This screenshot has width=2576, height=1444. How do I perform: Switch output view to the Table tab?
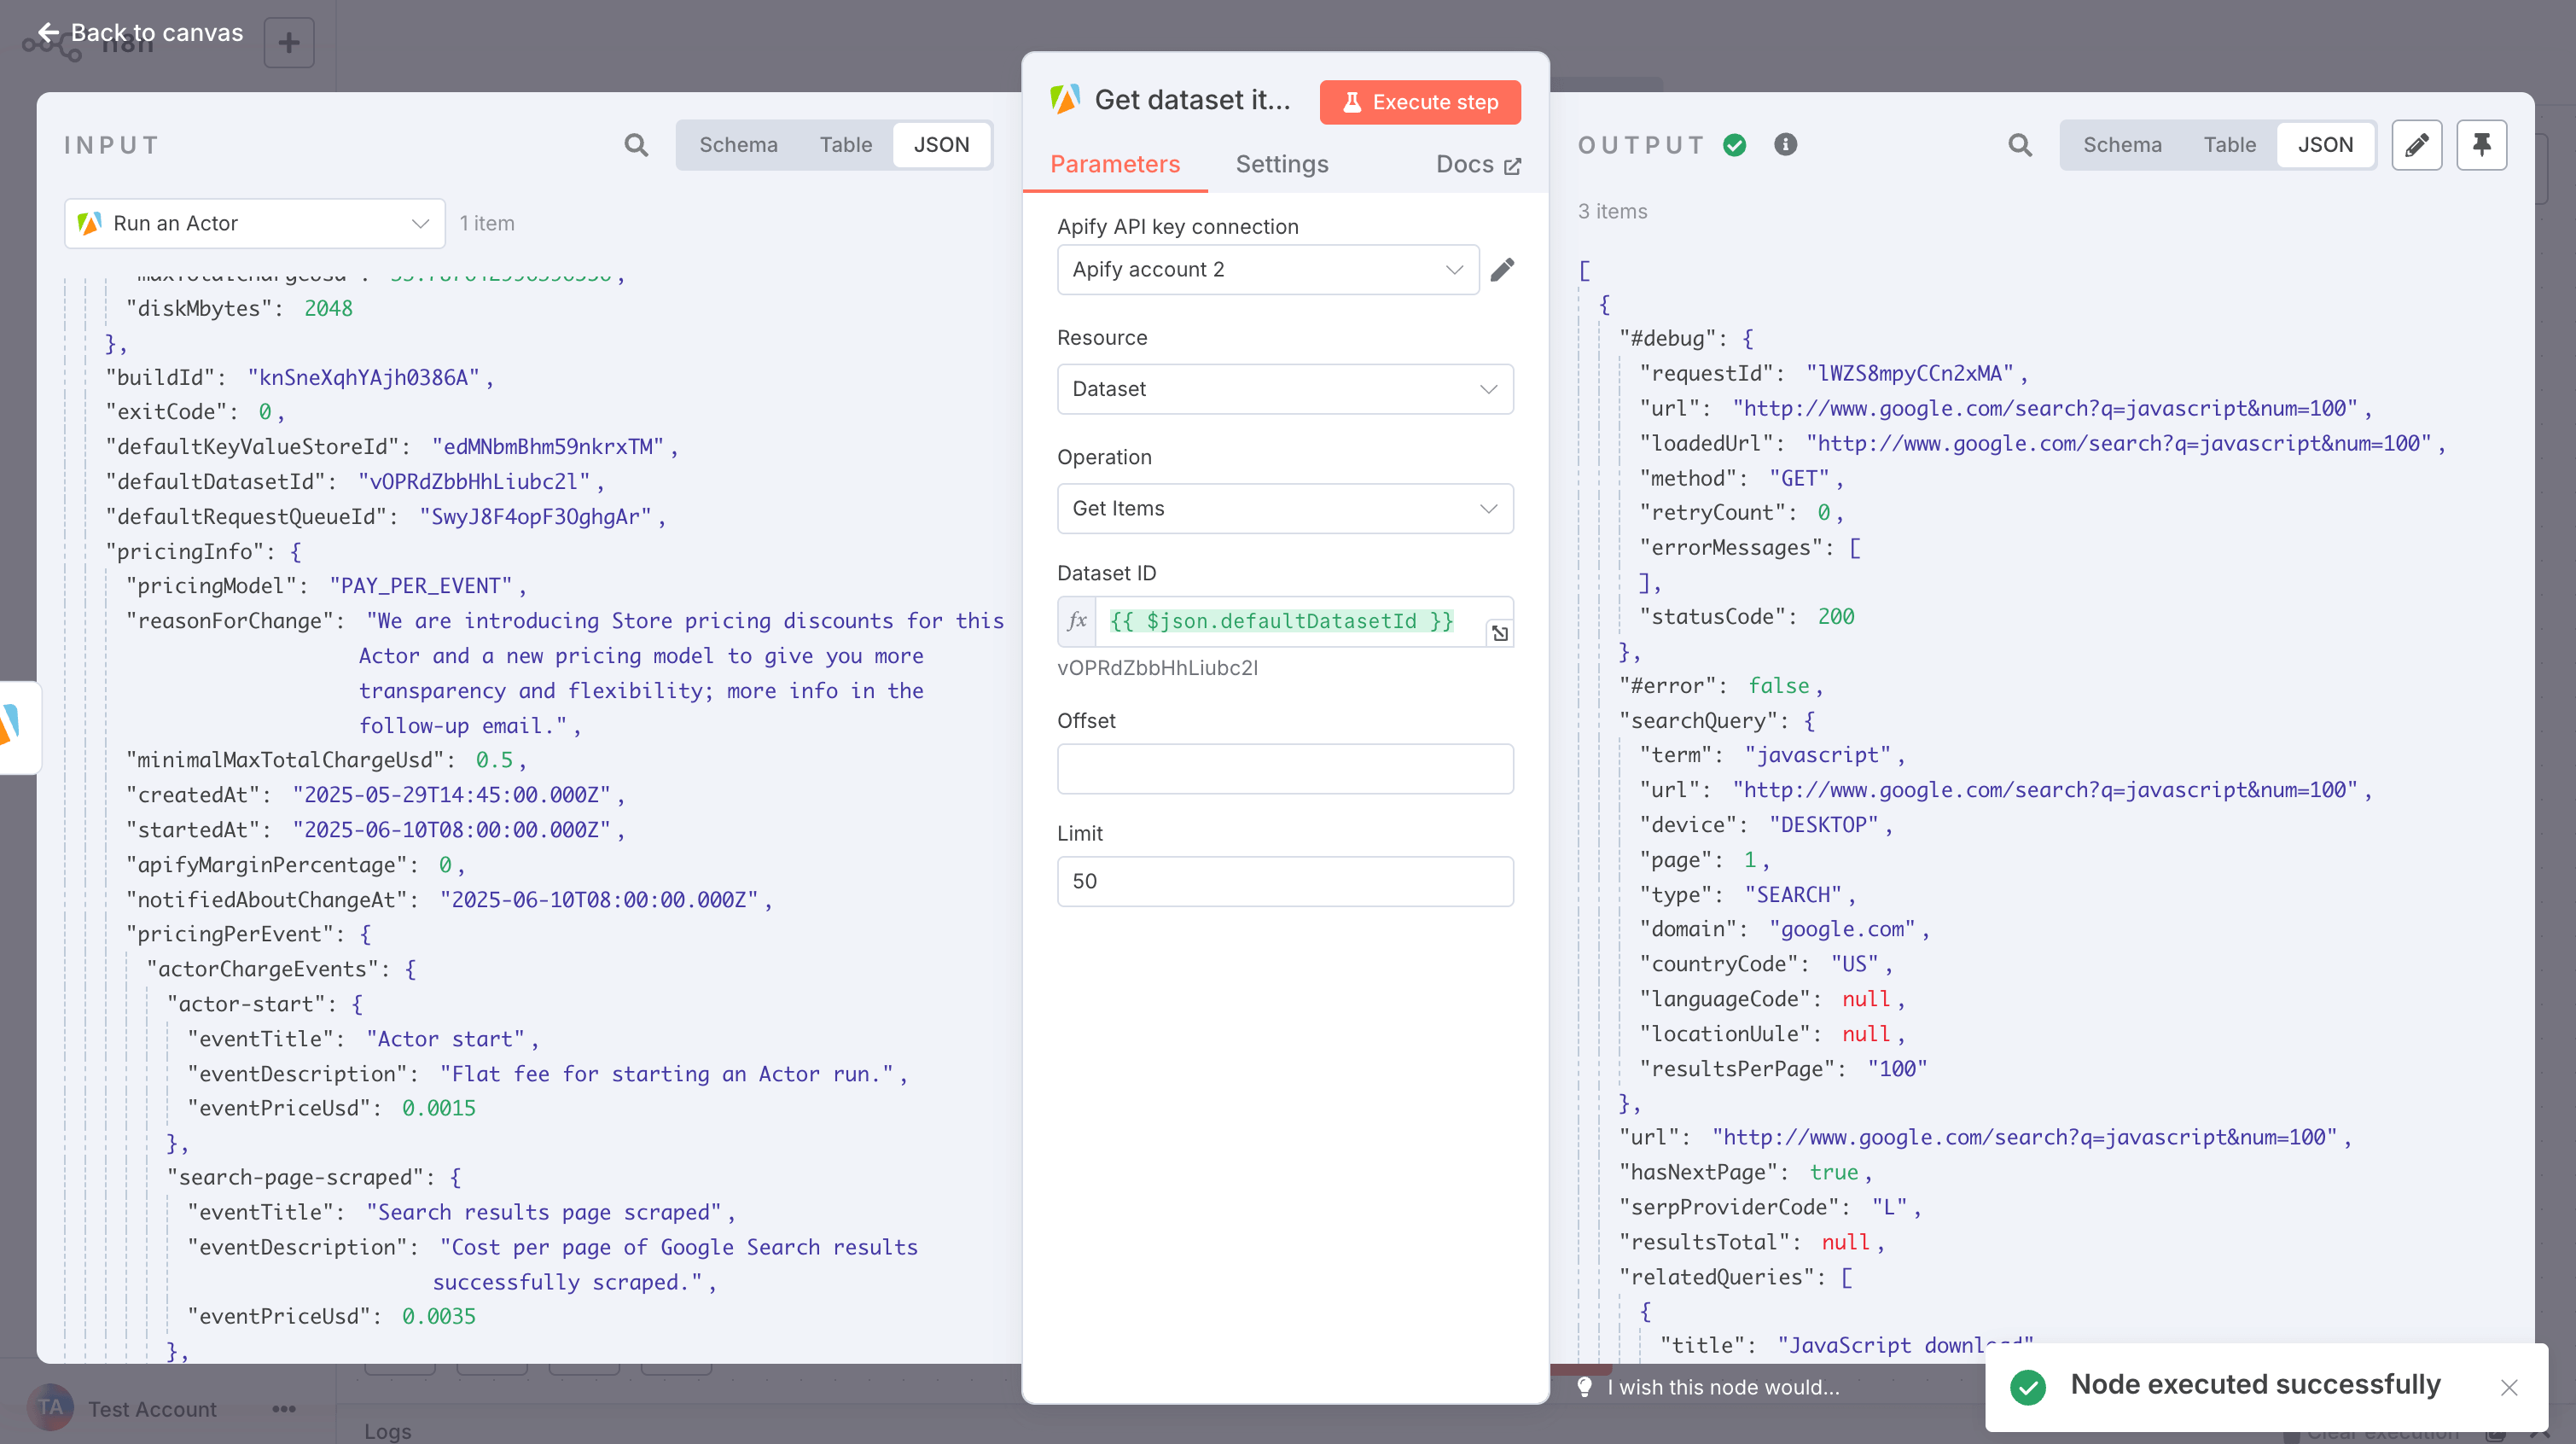click(x=2230, y=144)
